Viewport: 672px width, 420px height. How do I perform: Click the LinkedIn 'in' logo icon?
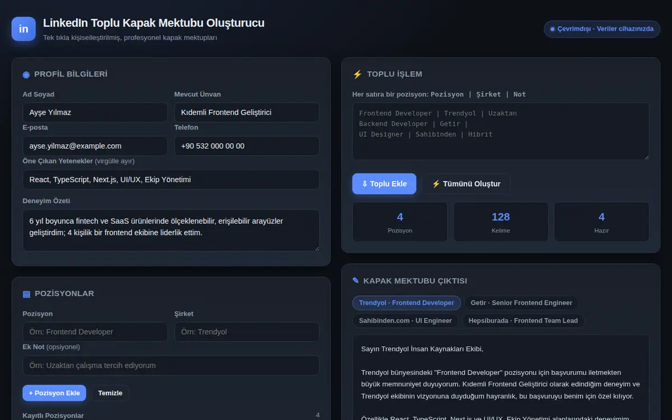(24, 29)
